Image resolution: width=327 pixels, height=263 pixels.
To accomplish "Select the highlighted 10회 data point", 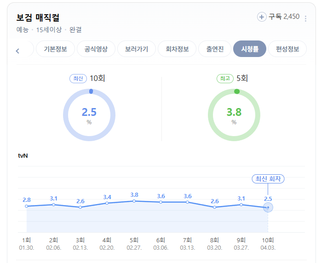I will click(268, 207).
